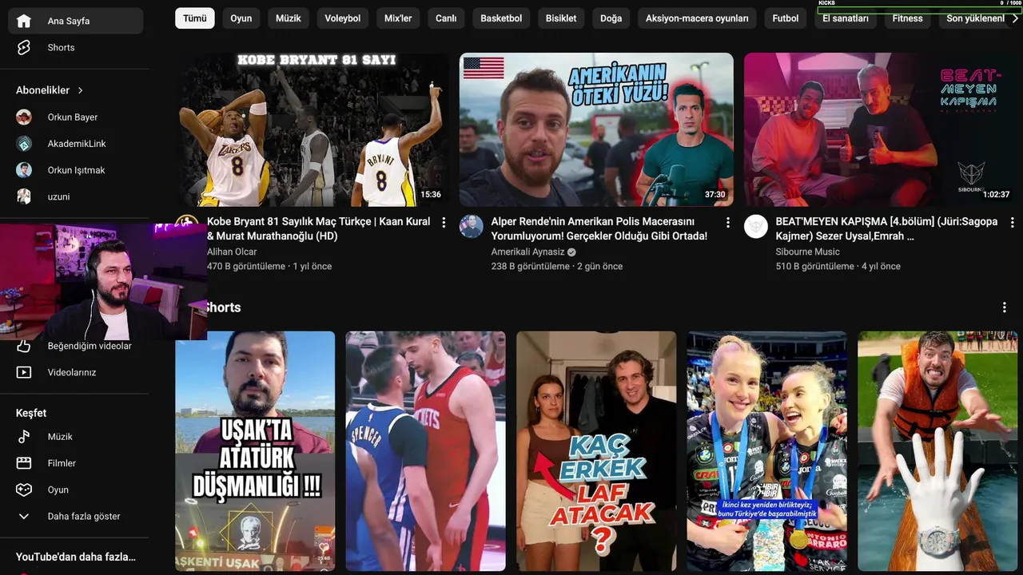Visit the Sibourne Music channel name
The height and width of the screenshot is (575, 1023).
point(807,252)
